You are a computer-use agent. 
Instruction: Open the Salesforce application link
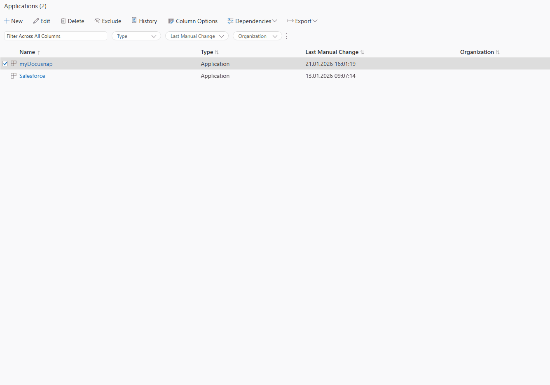[x=32, y=75]
